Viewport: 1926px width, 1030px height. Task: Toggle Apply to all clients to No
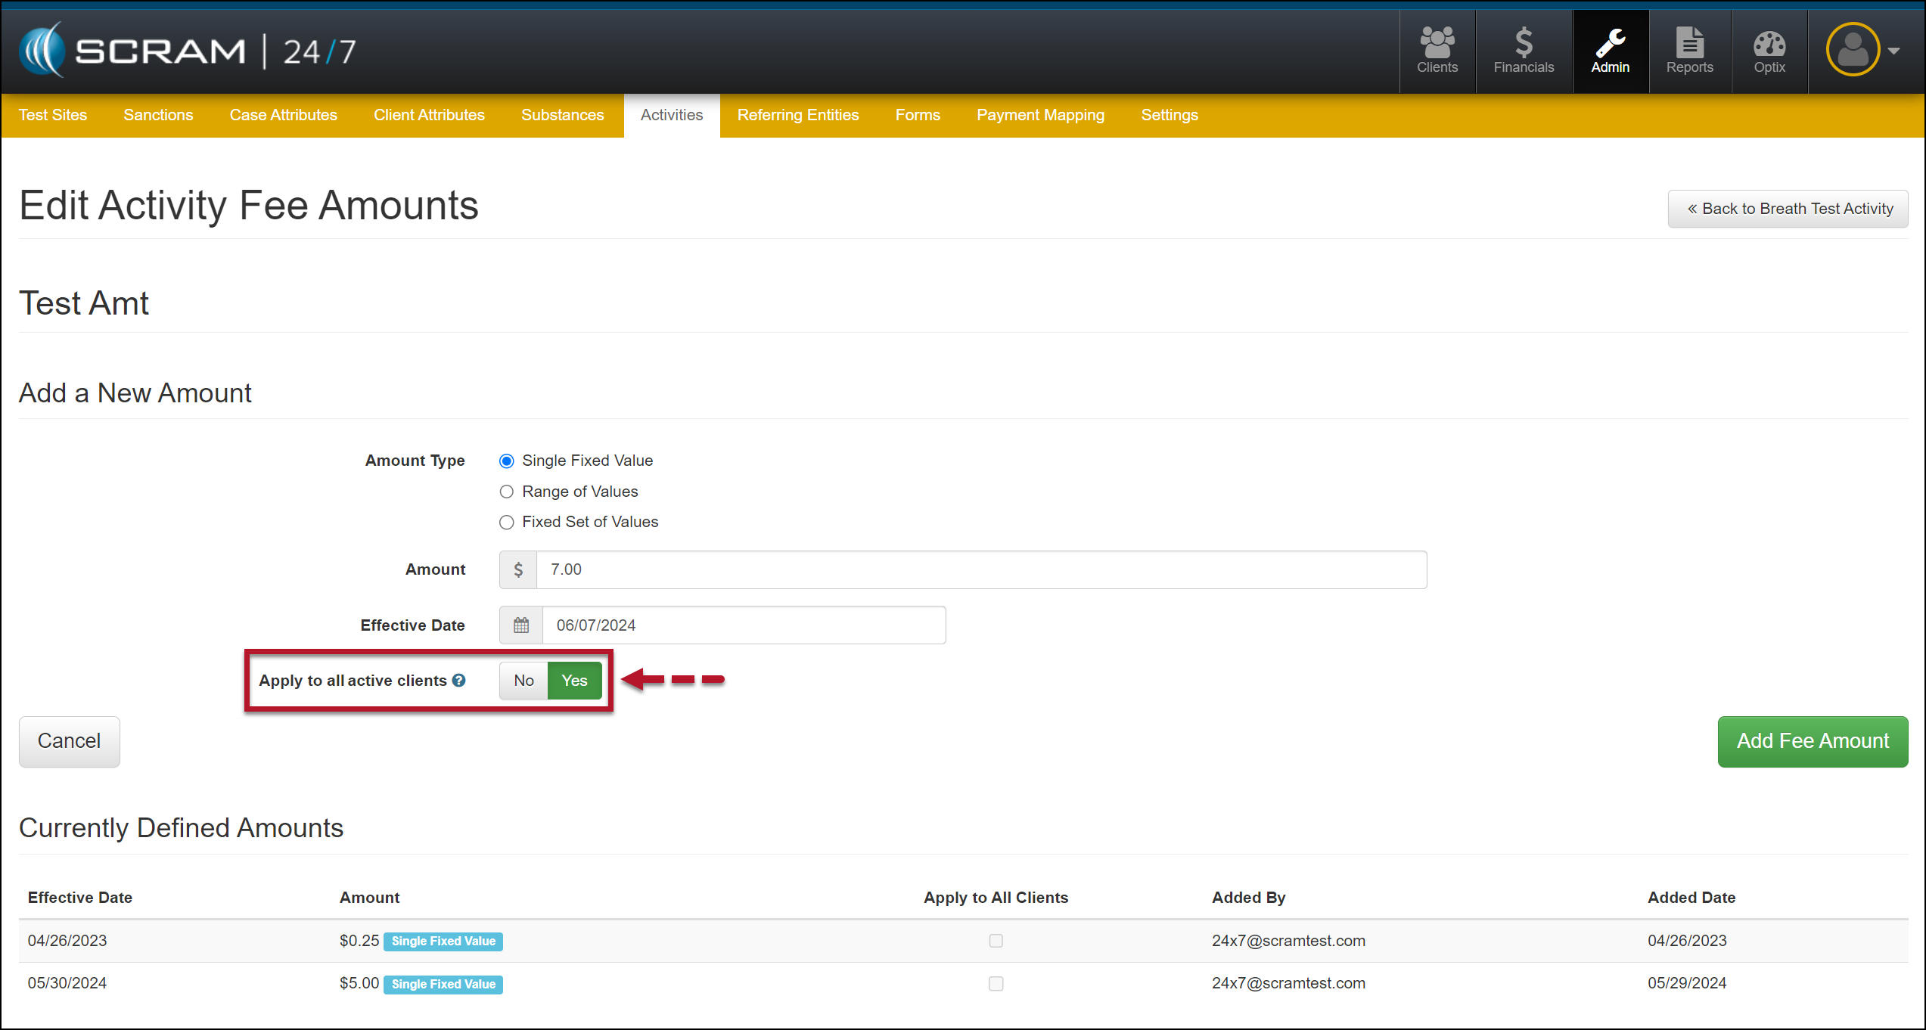click(x=523, y=681)
